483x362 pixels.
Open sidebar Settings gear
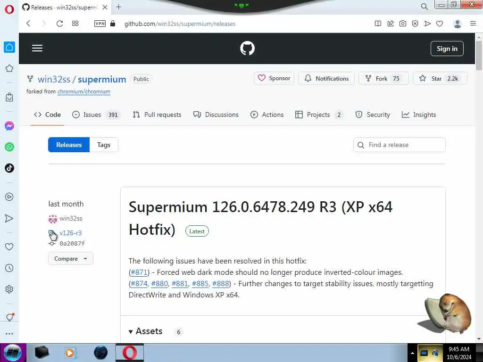(9, 289)
